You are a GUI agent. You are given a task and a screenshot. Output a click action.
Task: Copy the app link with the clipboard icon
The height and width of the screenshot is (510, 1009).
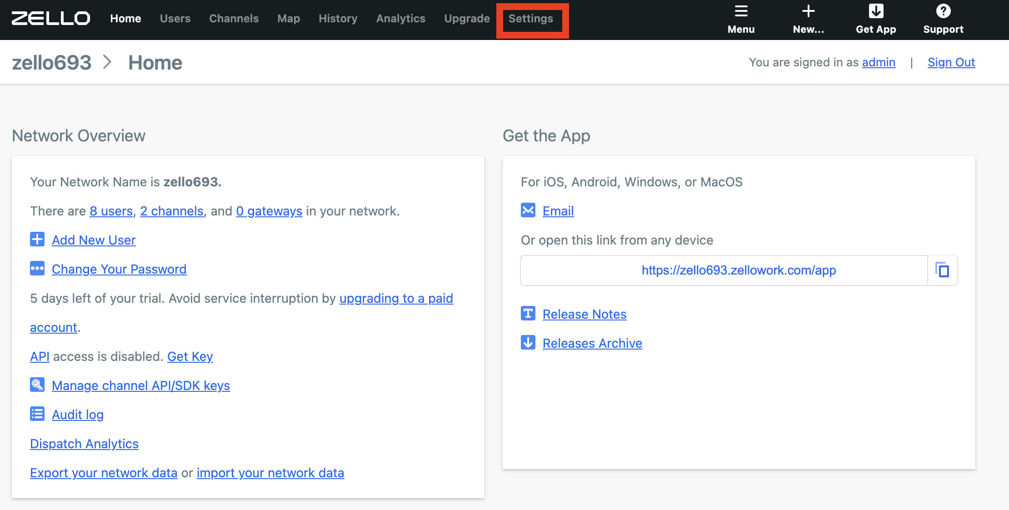click(943, 270)
